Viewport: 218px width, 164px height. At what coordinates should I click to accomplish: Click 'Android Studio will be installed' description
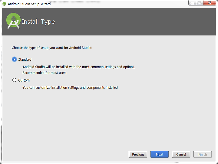pos(79,67)
